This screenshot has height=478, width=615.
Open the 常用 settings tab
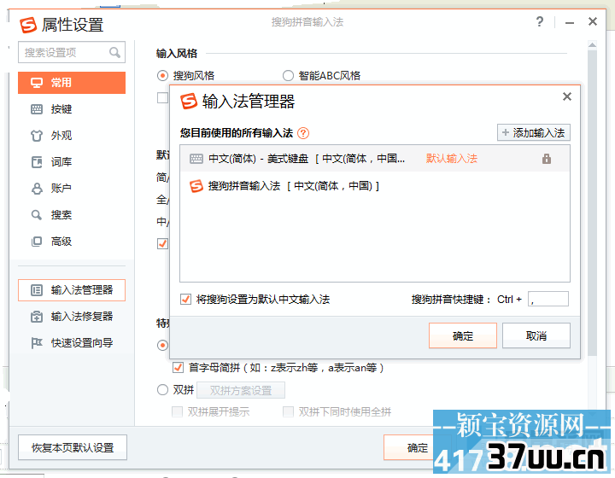(72, 83)
